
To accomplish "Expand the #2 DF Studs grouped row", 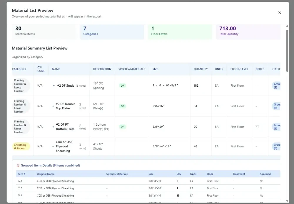I will [54, 86].
